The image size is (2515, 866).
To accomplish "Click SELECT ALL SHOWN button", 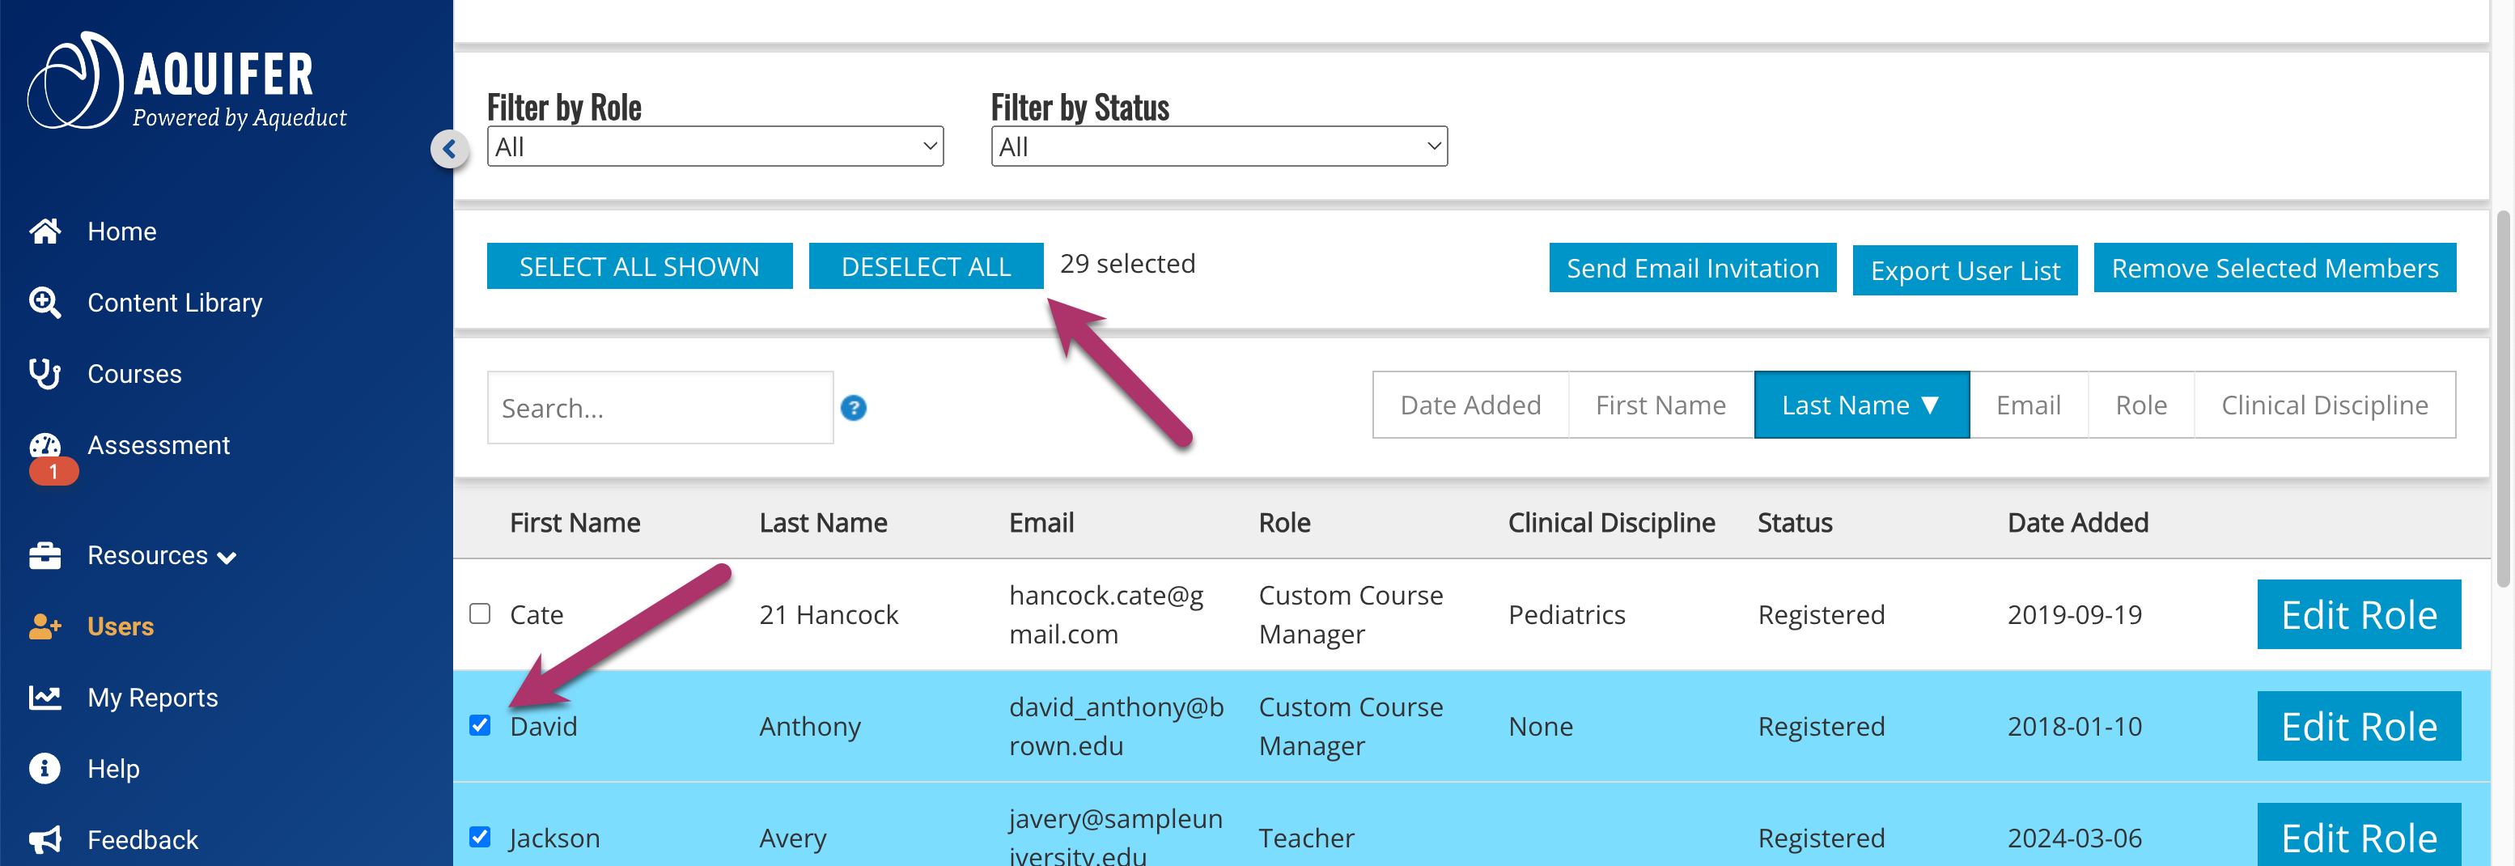I will click(x=639, y=266).
